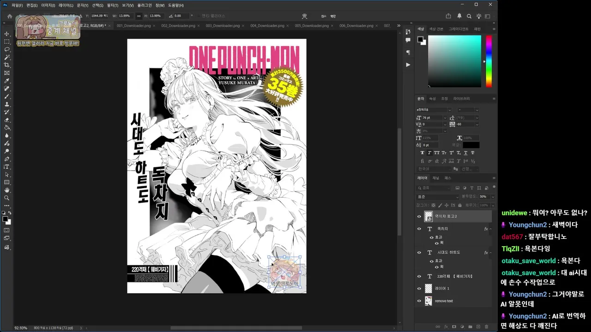This screenshot has height=332, width=591.
Task: Select the Path Selection tool
Action: 6,175
